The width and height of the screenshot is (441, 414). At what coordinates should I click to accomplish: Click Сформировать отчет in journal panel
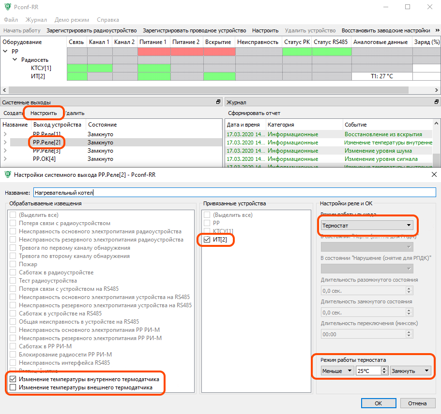click(254, 113)
